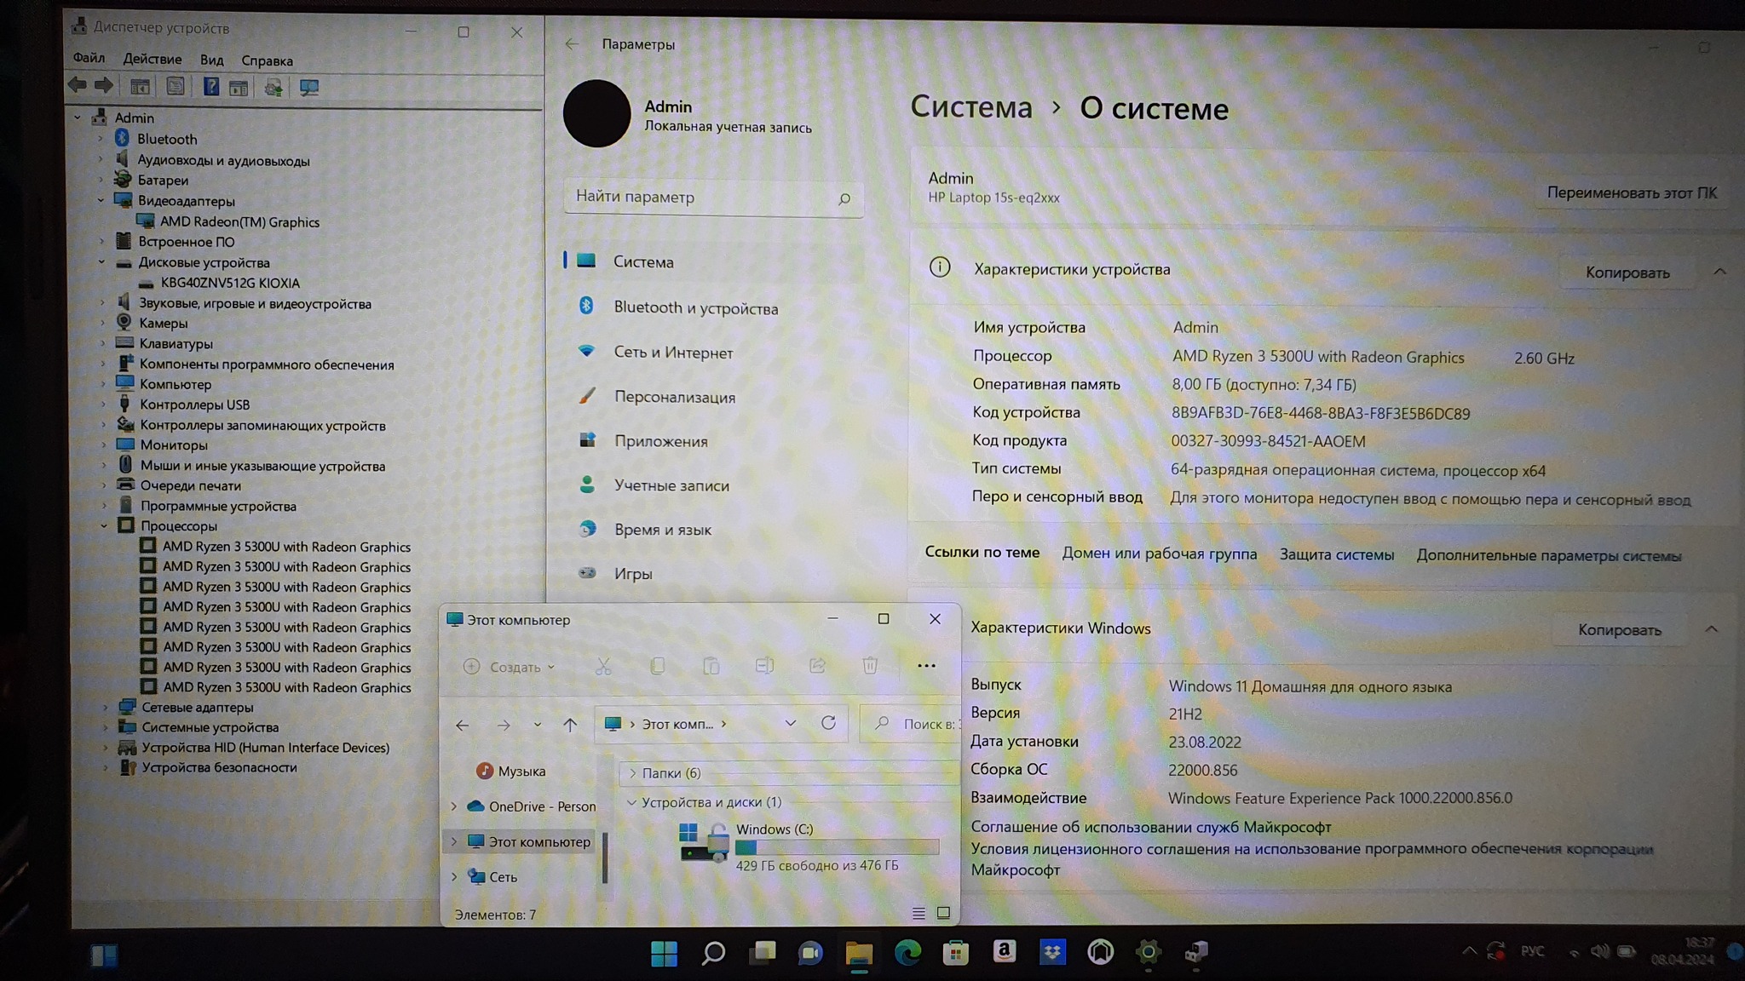
Task: Click the Device Manager help toolbar icon
Action: (x=210, y=87)
